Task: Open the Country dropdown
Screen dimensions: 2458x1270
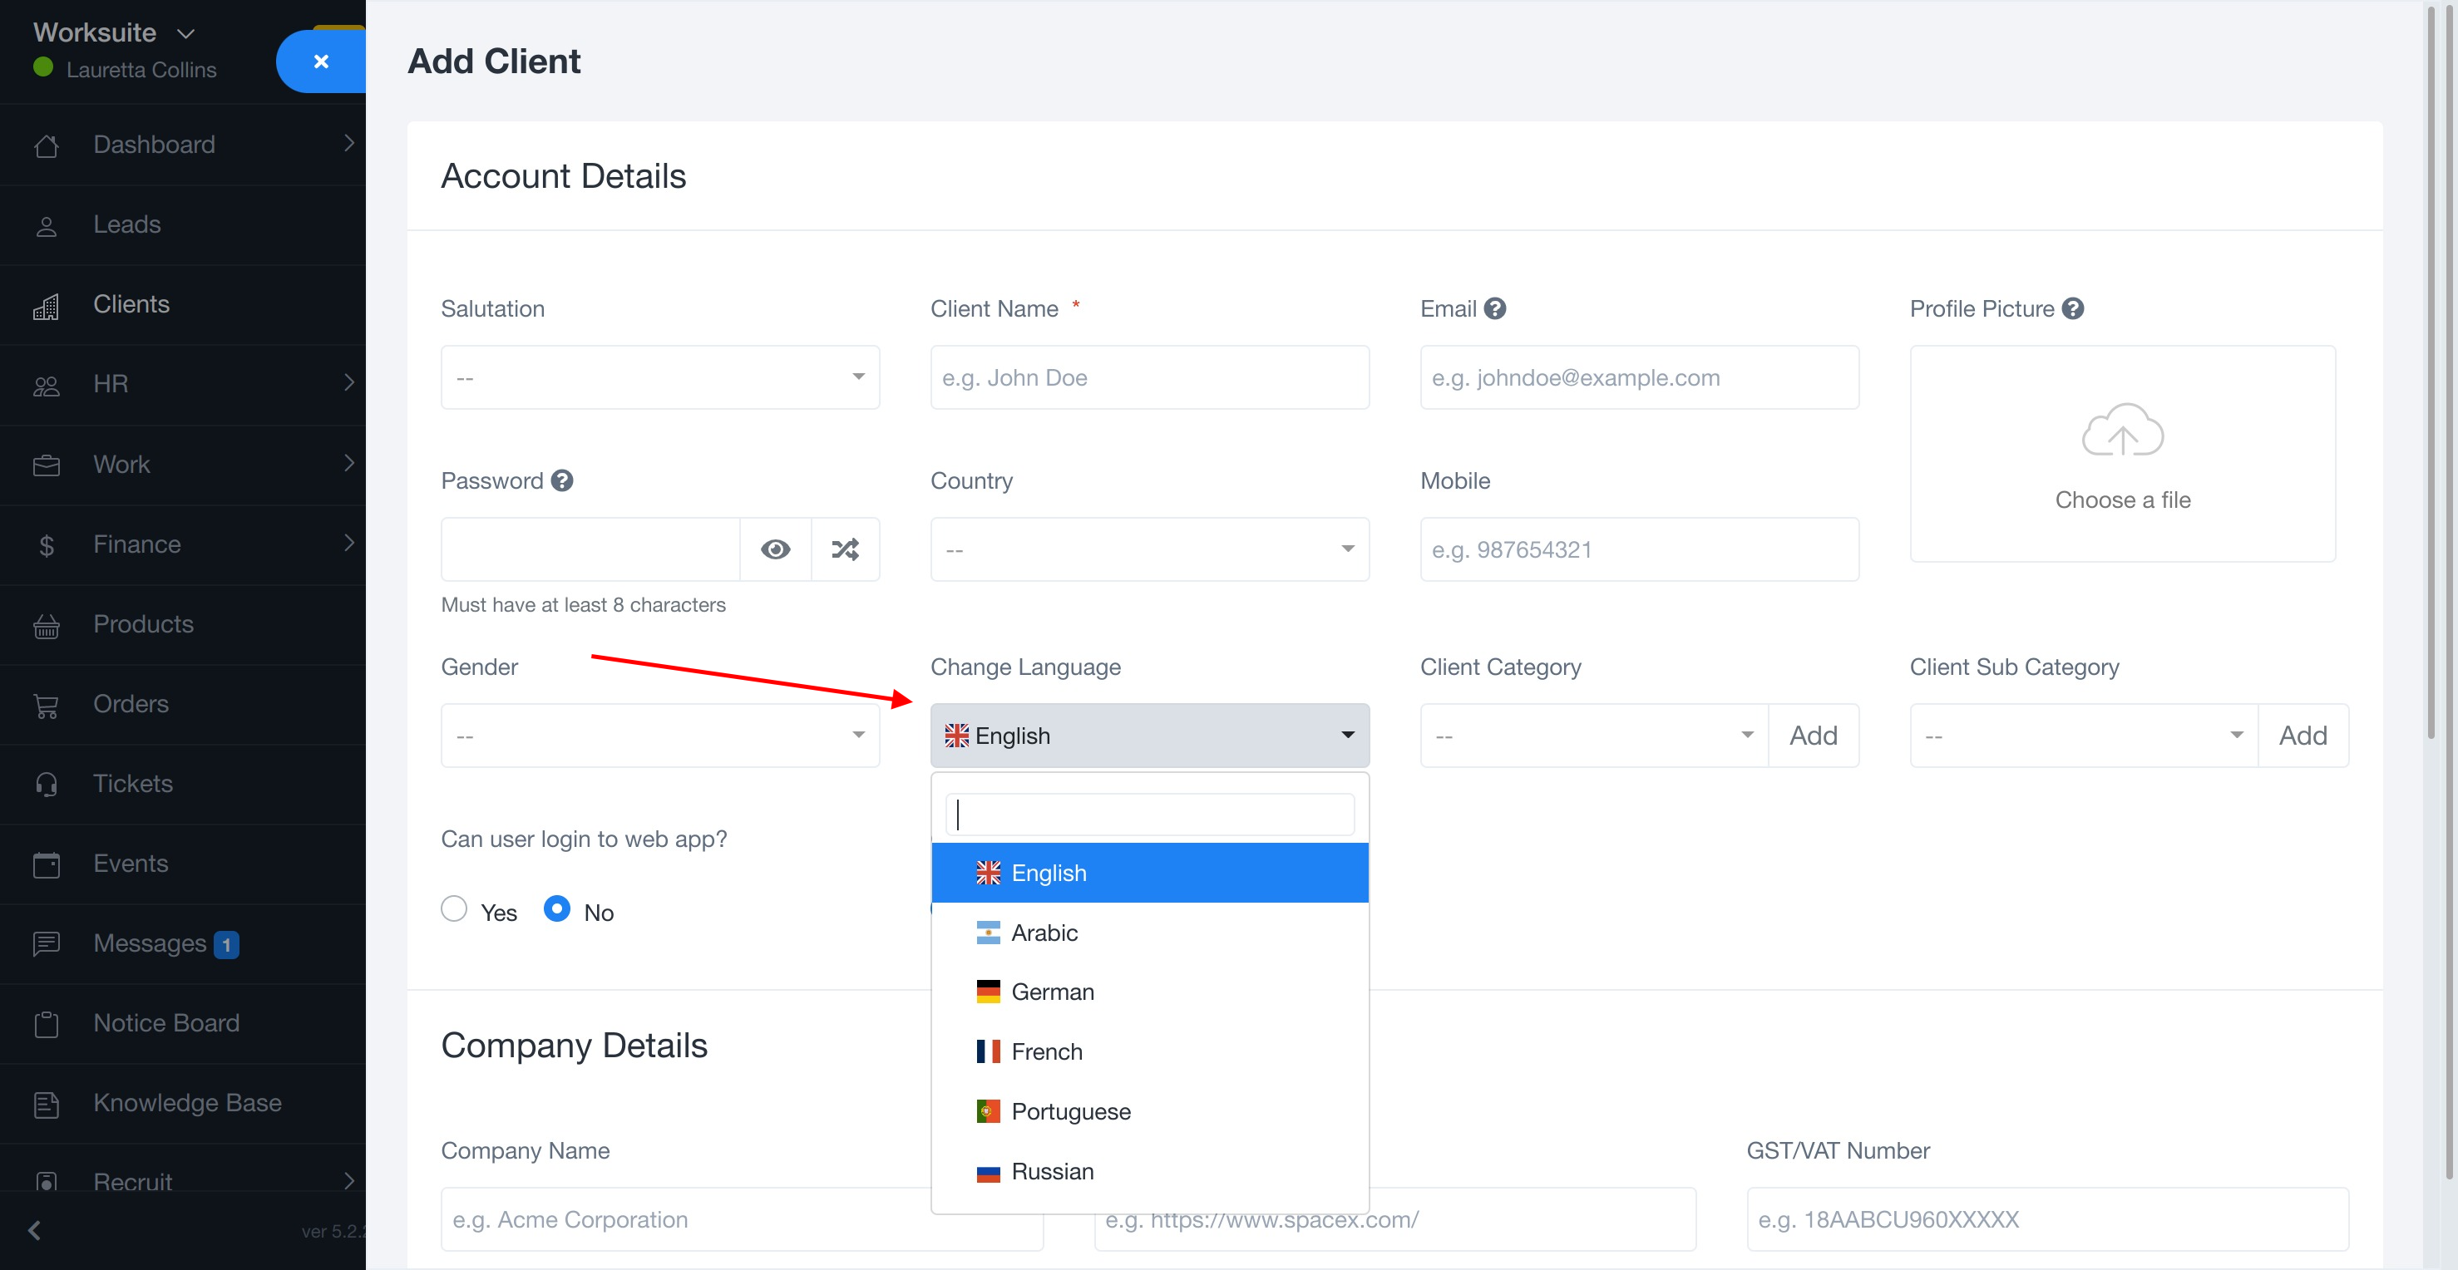Action: (1149, 549)
